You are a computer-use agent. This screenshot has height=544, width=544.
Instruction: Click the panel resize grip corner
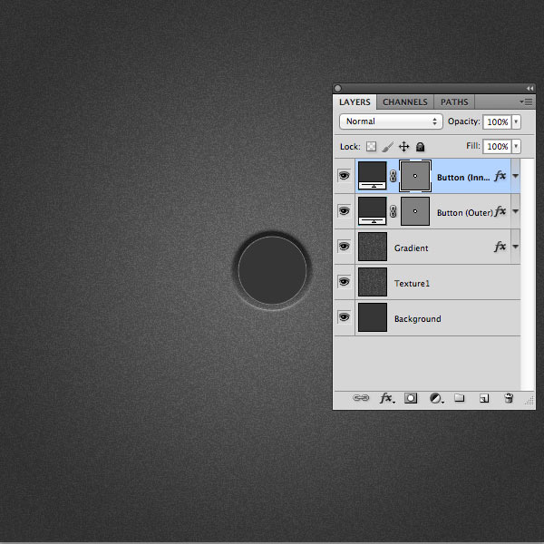[529, 401]
